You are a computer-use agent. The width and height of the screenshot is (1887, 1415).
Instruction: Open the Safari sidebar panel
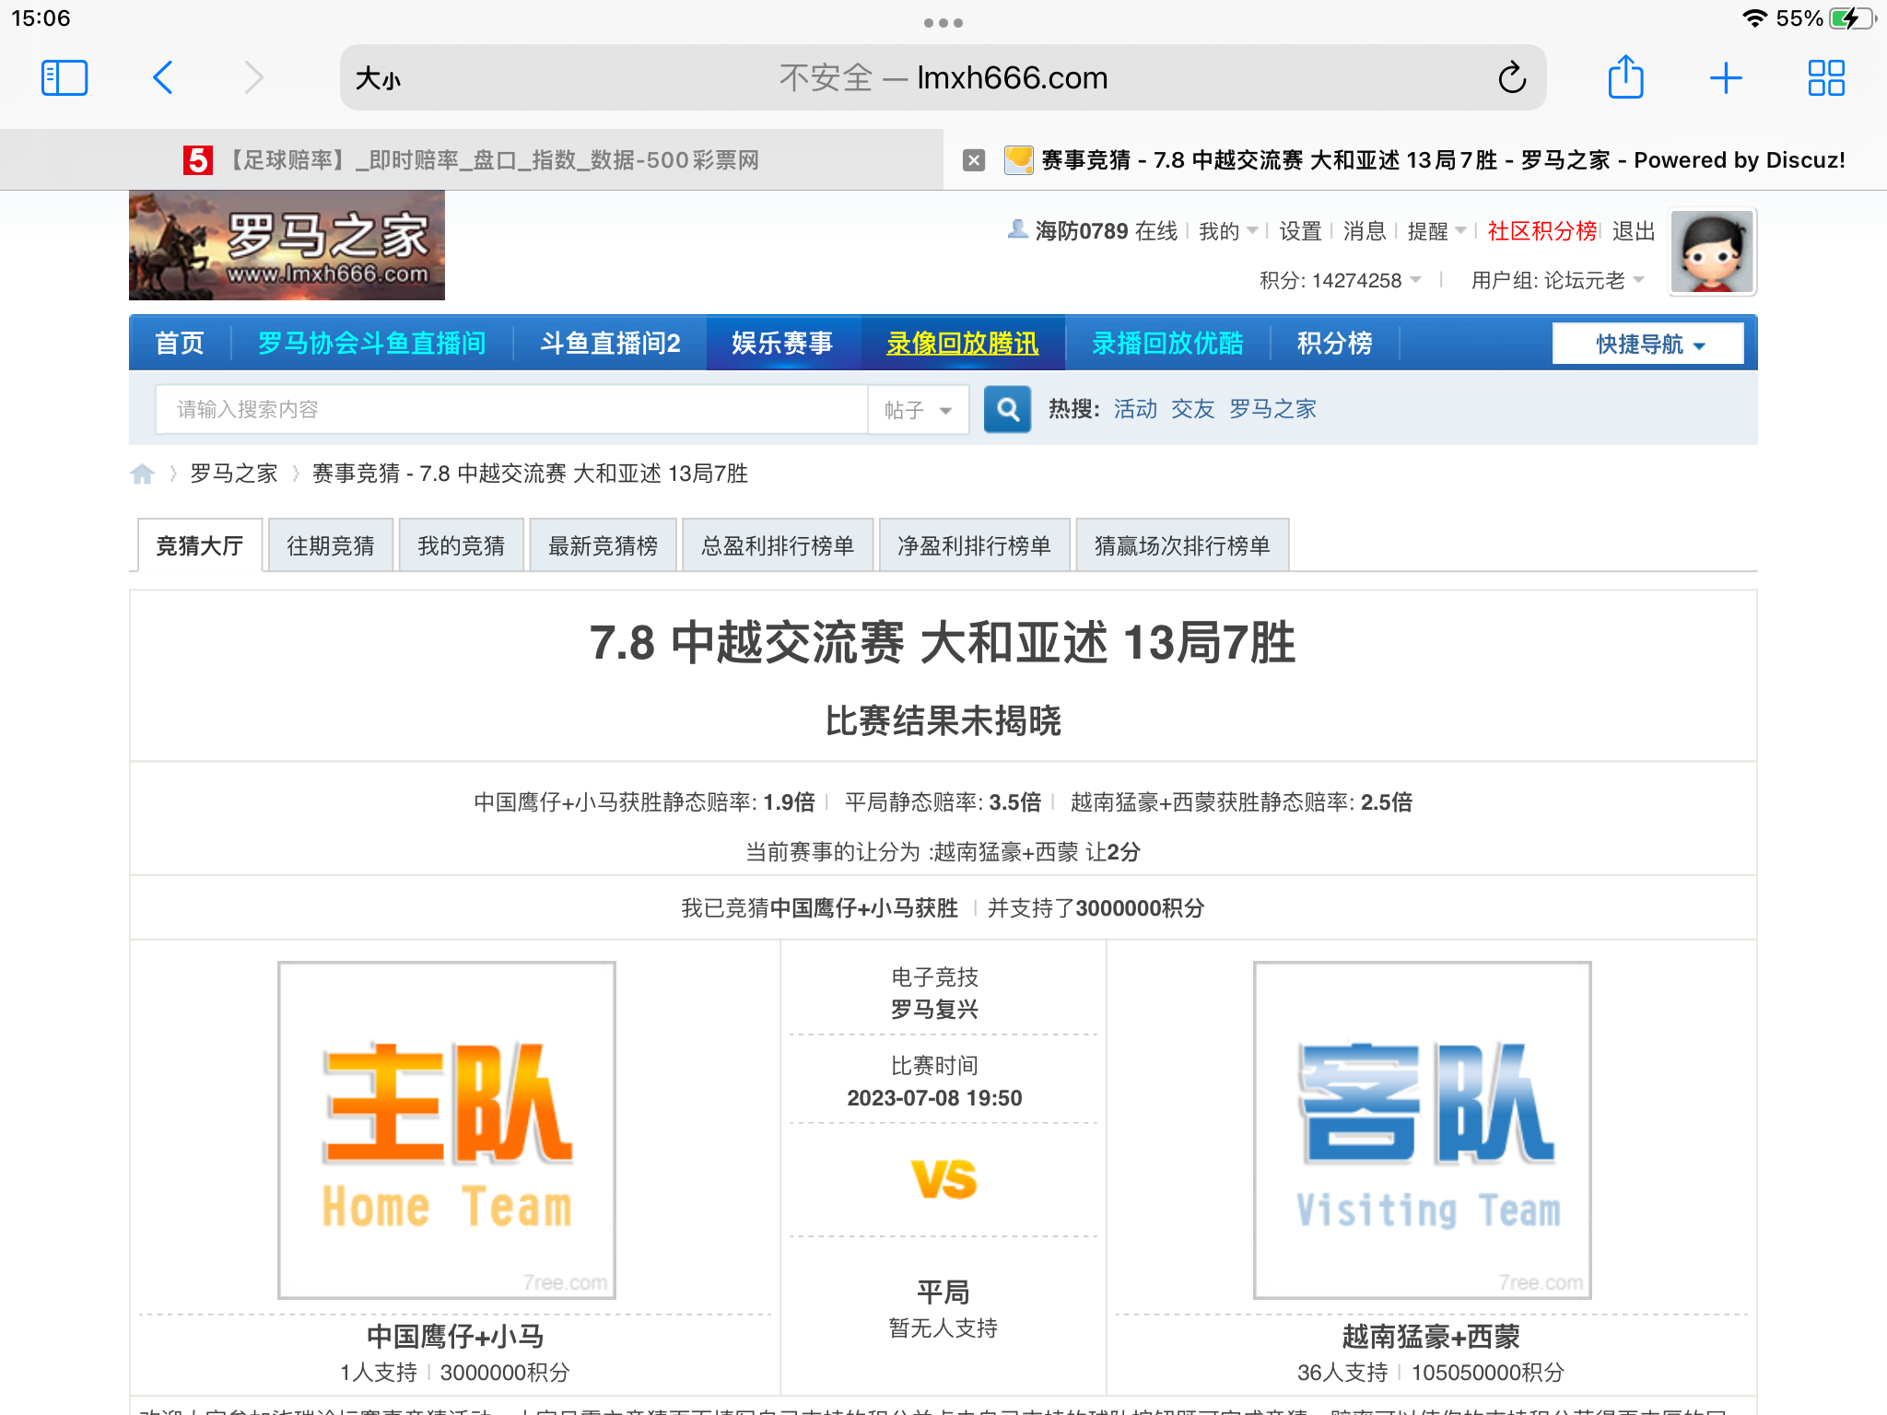[64, 77]
